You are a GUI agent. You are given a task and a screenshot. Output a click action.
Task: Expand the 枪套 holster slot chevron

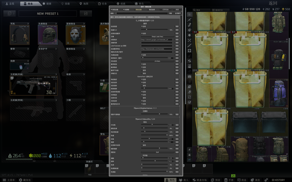[84, 74]
